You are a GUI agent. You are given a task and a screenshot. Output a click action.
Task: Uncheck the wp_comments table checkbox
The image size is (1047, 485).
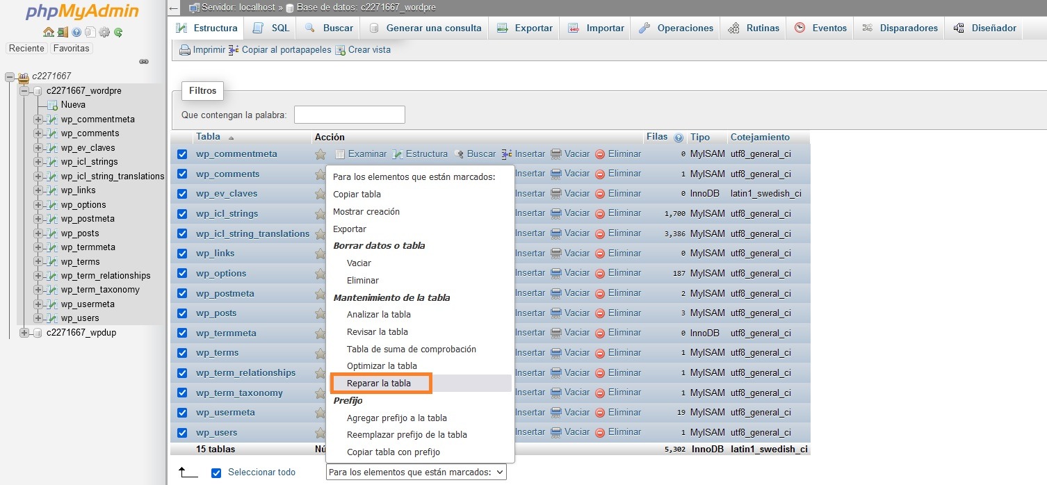tap(182, 174)
